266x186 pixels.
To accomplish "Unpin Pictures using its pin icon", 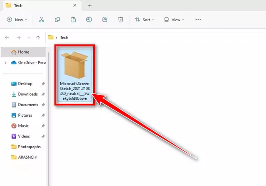I will click(43, 115).
